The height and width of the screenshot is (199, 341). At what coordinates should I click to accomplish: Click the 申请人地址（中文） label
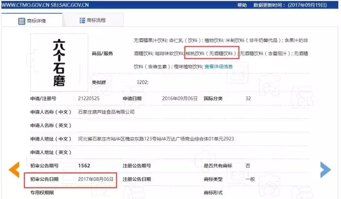pyautogui.click(x=51, y=139)
